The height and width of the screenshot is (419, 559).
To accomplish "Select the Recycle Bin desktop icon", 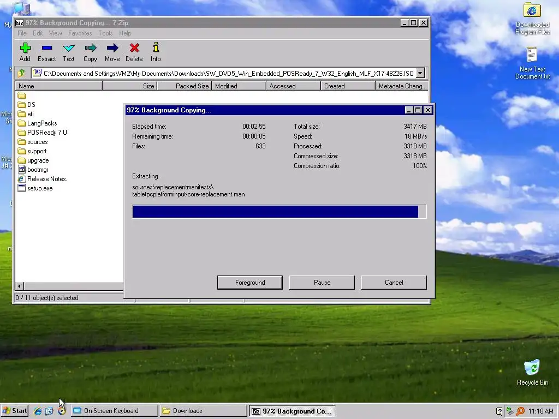I will [532, 373].
